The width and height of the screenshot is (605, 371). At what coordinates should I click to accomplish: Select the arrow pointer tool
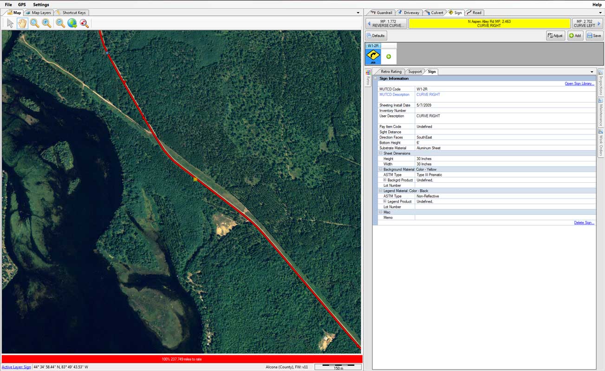coord(10,23)
